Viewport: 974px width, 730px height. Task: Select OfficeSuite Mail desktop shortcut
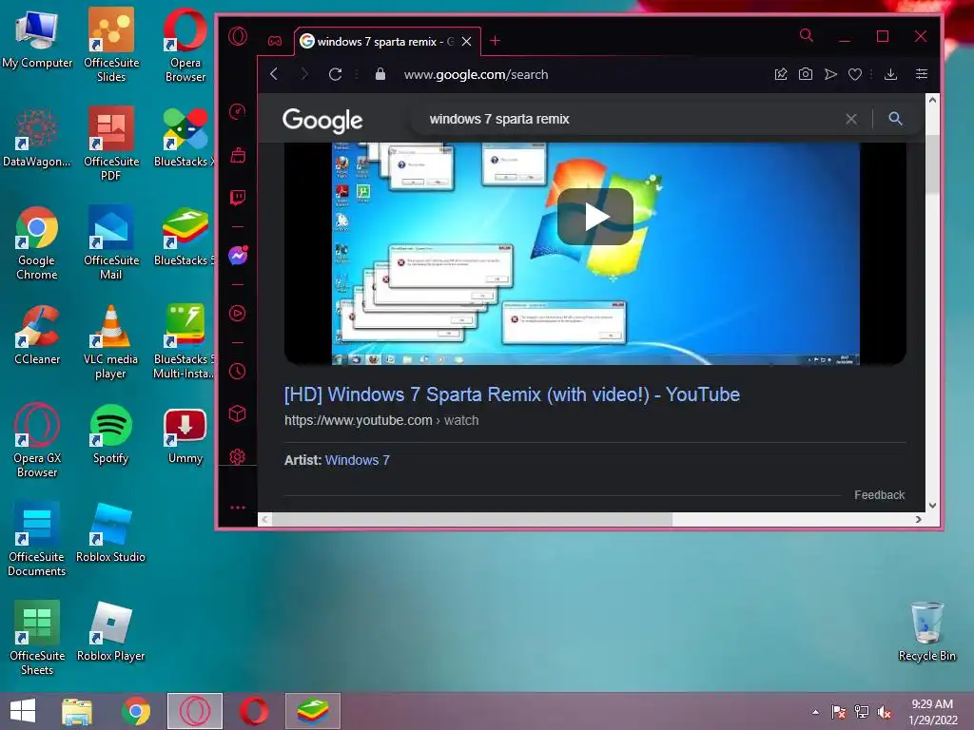111,242
